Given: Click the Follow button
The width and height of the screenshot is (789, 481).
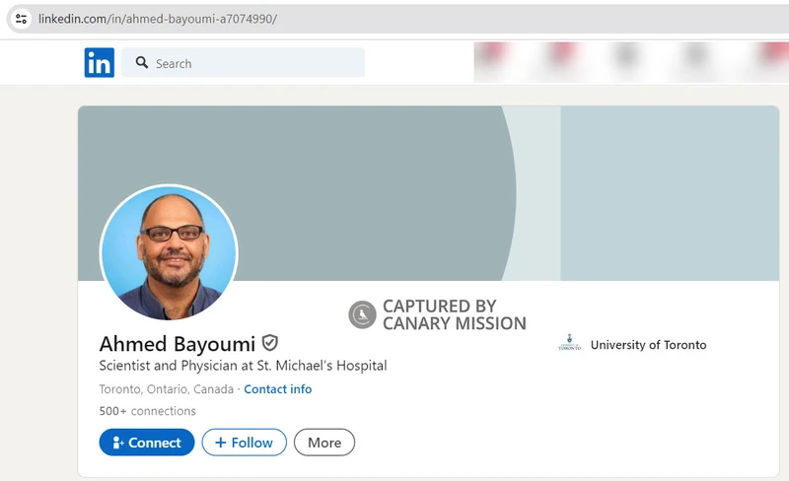Looking at the screenshot, I should tap(244, 443).
